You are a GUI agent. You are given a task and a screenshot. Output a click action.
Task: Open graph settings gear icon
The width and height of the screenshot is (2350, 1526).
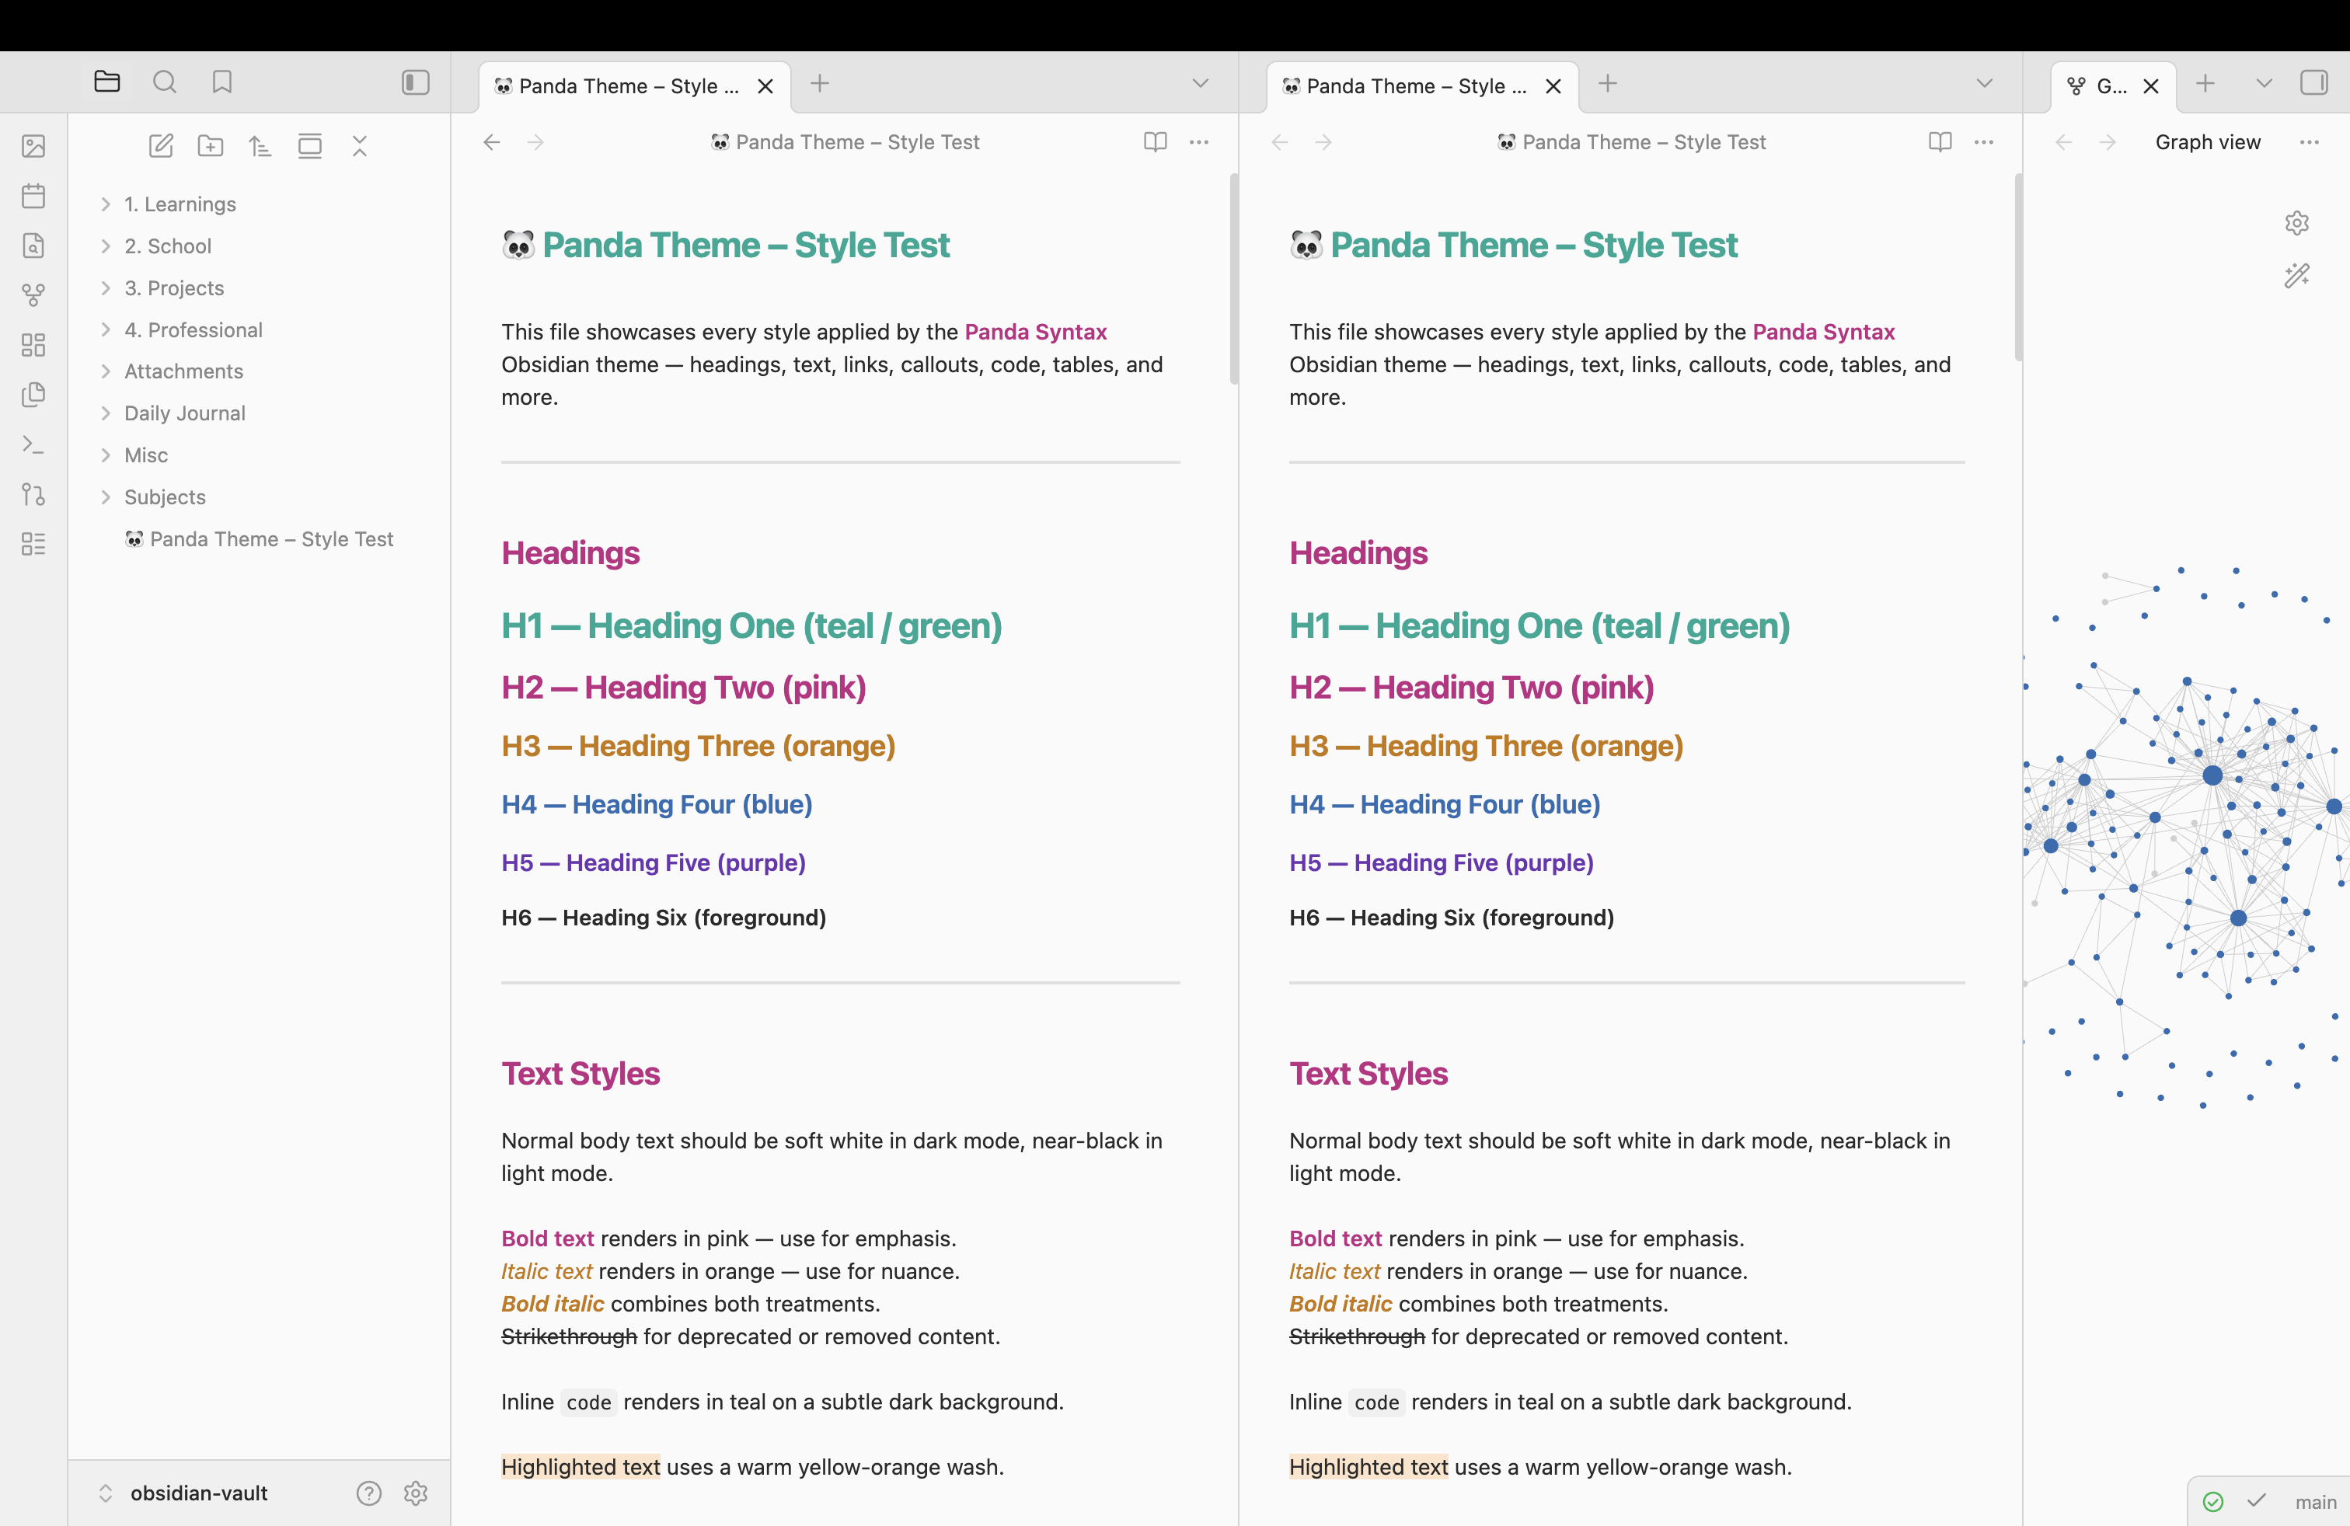(x=2296, y=223)
